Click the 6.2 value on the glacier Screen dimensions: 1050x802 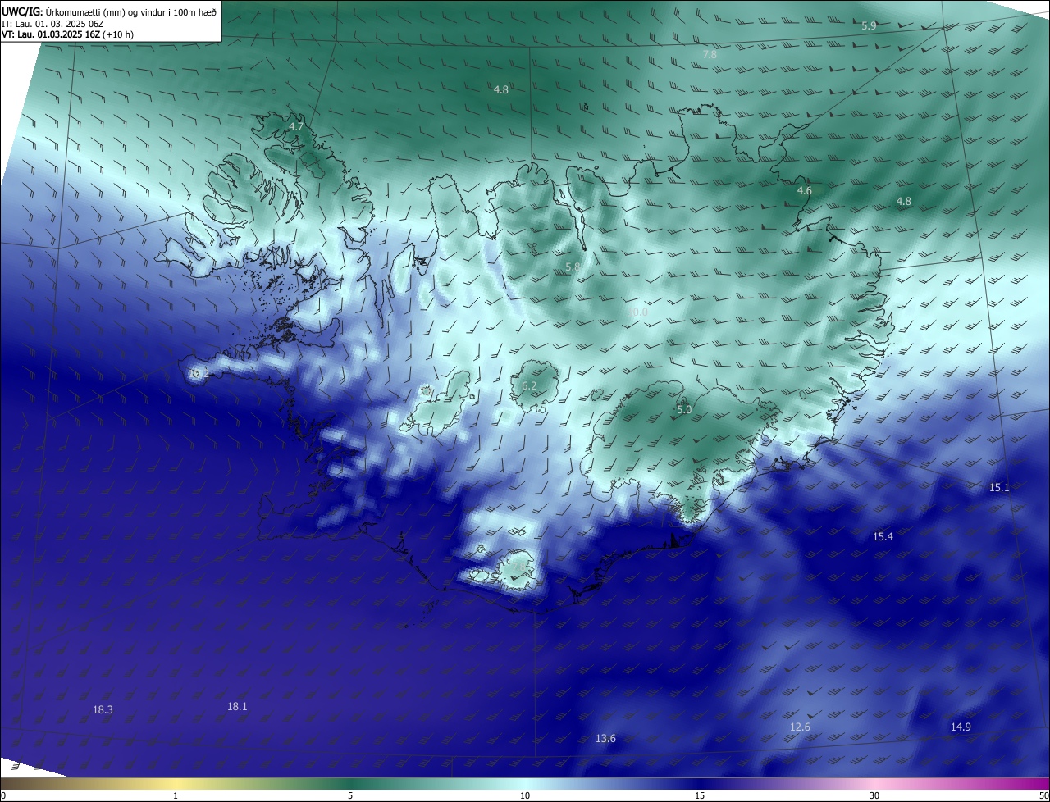(529, 385)
